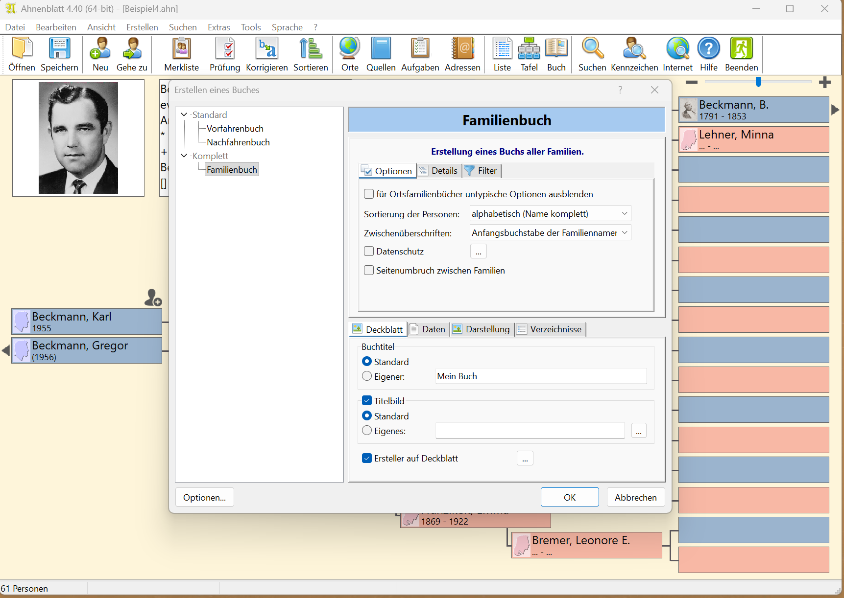Open the Orte globe icon
The image size is (844, 598).
tap(349, 54)
